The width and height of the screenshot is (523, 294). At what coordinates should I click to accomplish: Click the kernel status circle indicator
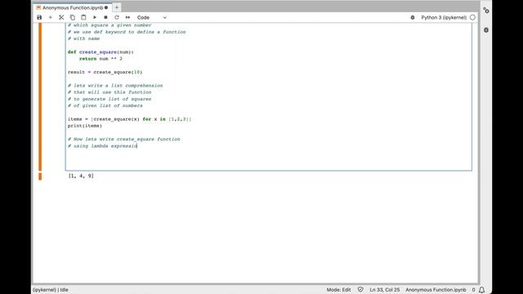point(472,17)
